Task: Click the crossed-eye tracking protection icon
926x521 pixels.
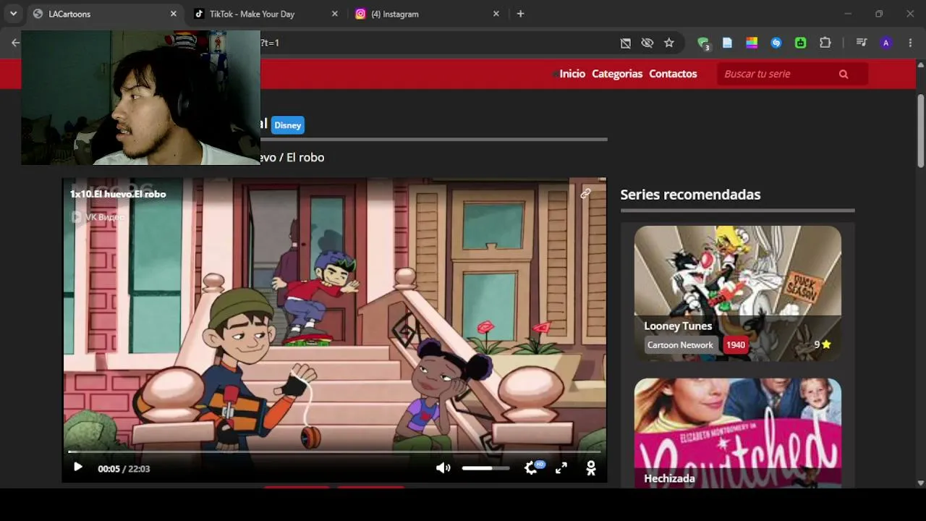Action: (647, 43)
